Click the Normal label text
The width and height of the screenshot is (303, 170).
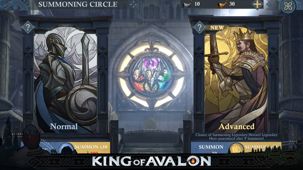tap(64, 126)
